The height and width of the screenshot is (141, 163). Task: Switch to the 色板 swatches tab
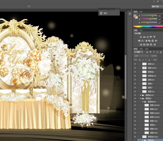point(141,12)
